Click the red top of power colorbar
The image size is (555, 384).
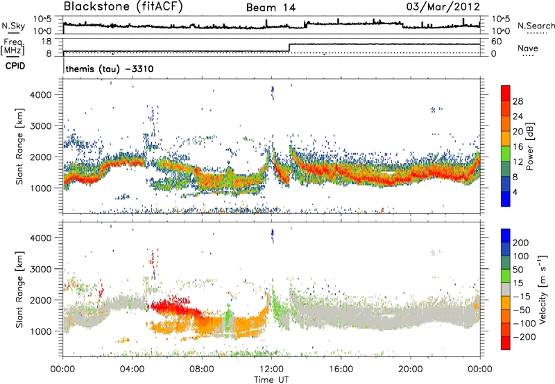coord(506,93)
